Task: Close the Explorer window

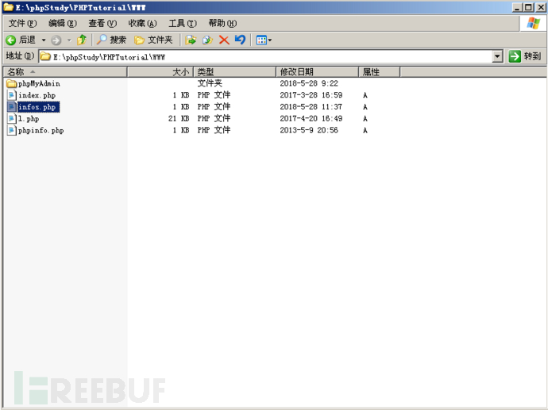Action: [541, 7]
